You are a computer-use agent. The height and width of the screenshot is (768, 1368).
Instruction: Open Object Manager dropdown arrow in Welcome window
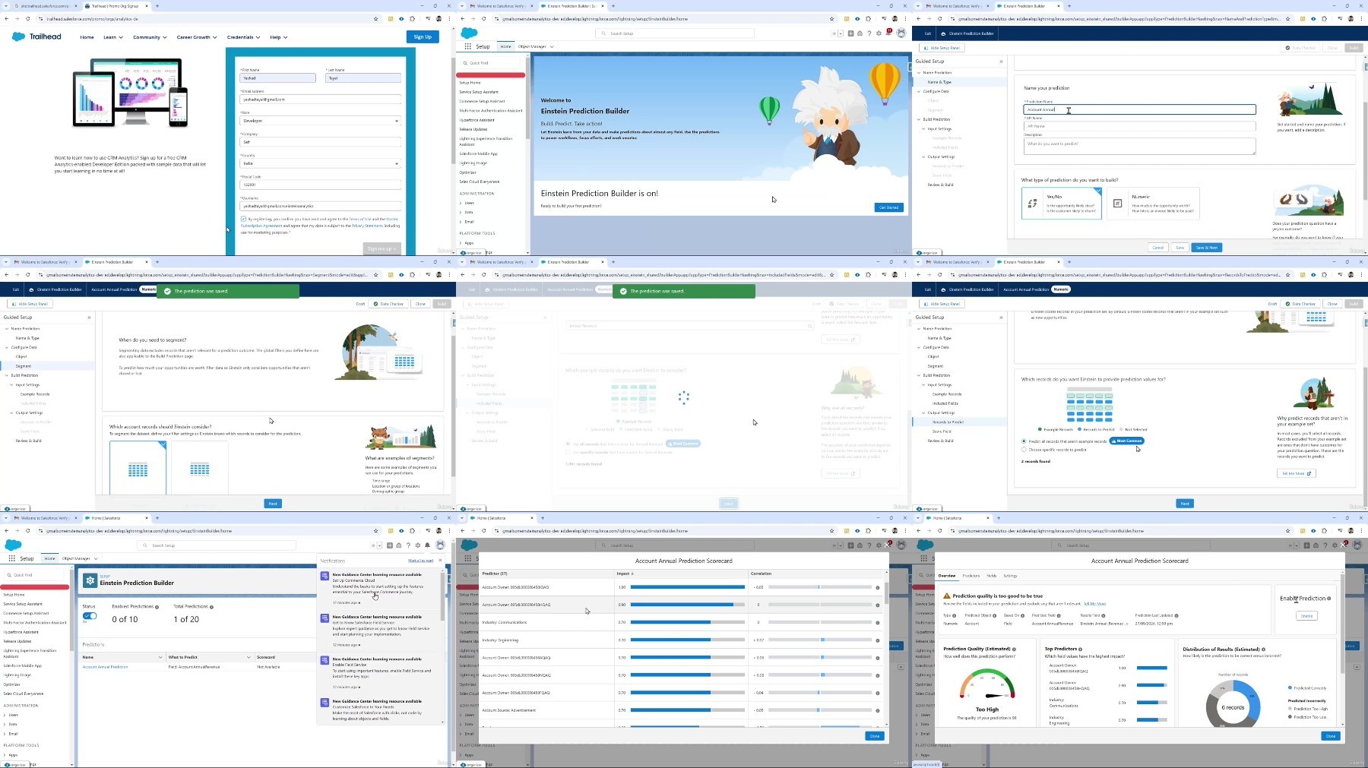[x=552, y=46]
